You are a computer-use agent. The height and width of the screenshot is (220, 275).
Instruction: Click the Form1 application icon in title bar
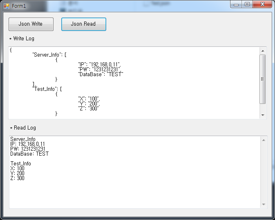tap(7, 6)
